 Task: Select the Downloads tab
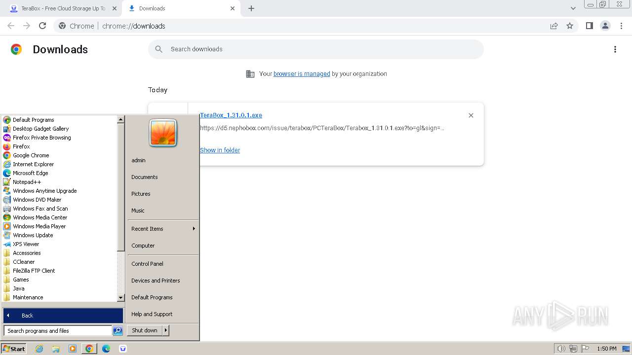[x=181, y=8]
